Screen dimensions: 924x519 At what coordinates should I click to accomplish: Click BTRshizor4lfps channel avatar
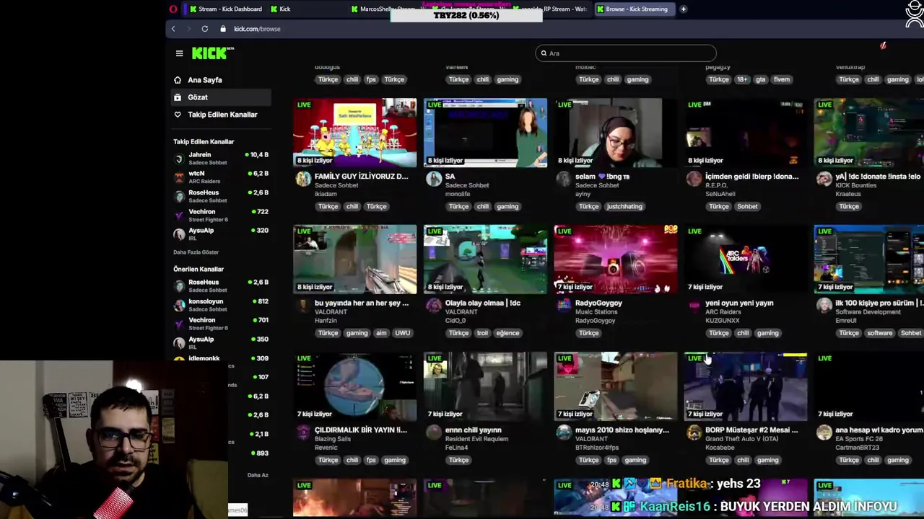point(563,432)
